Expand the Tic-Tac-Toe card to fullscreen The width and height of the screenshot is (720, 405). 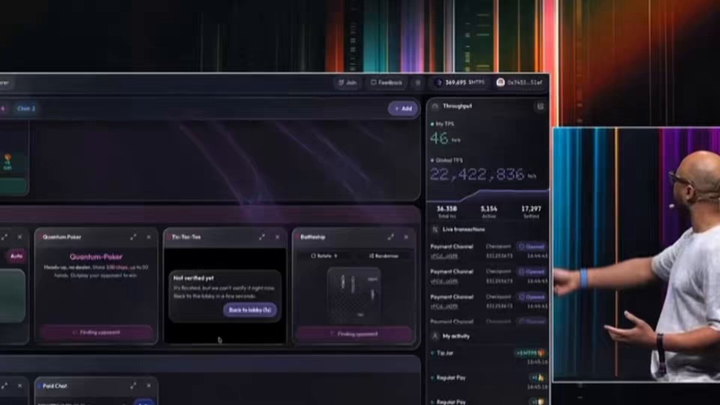[x=262, y=237]
